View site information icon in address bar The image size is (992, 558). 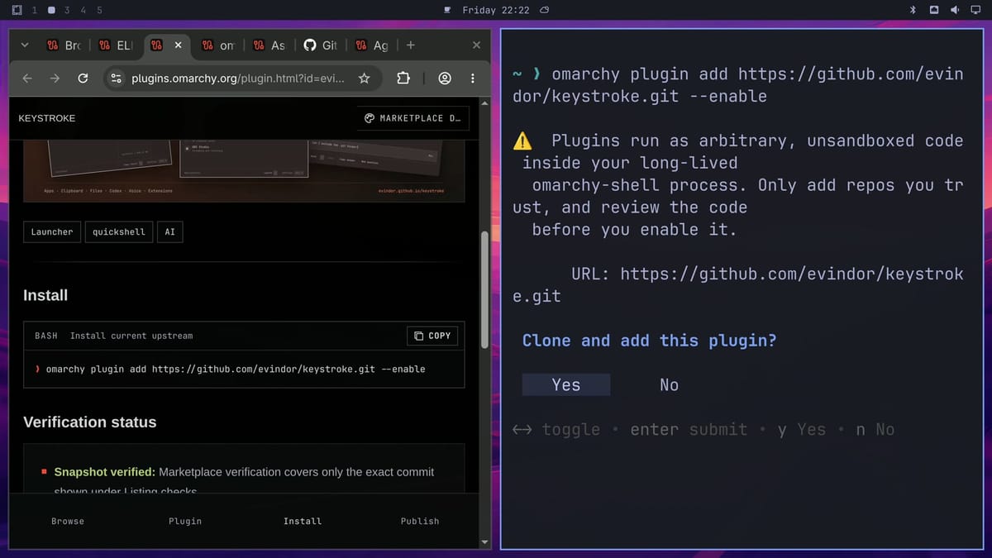pos(116,79)
